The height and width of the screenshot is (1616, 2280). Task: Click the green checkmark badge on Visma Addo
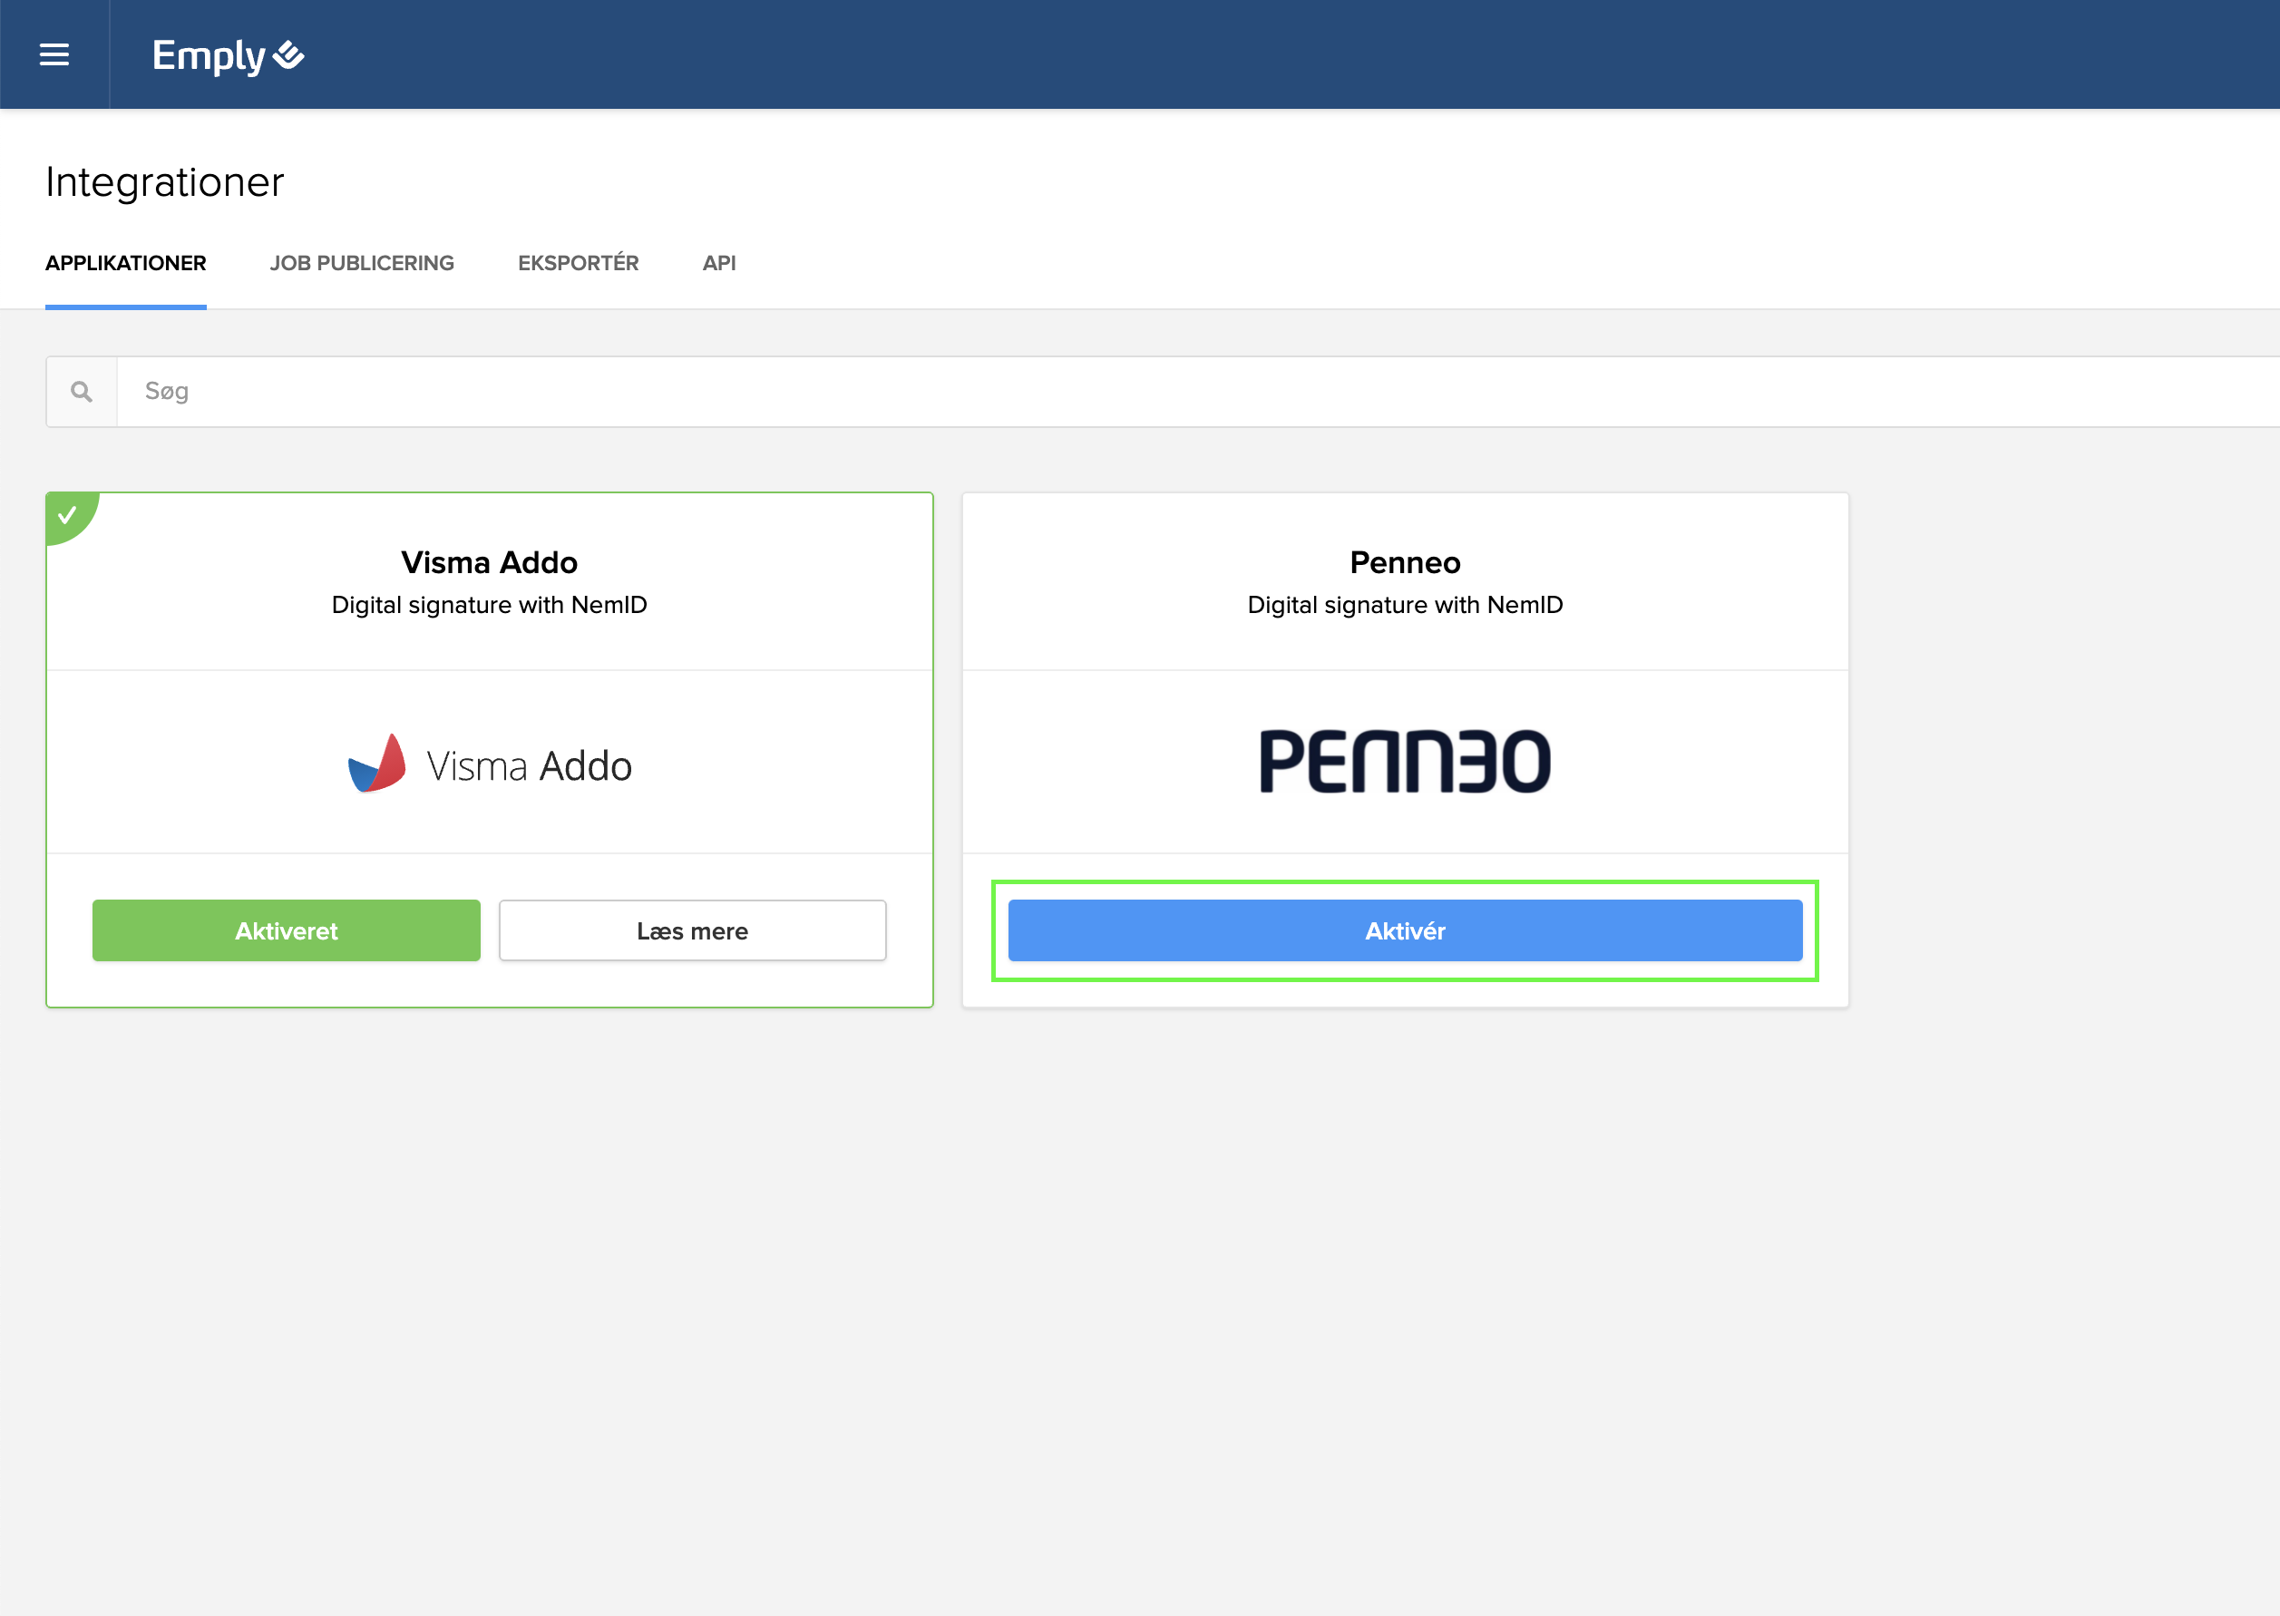[67, 514]
